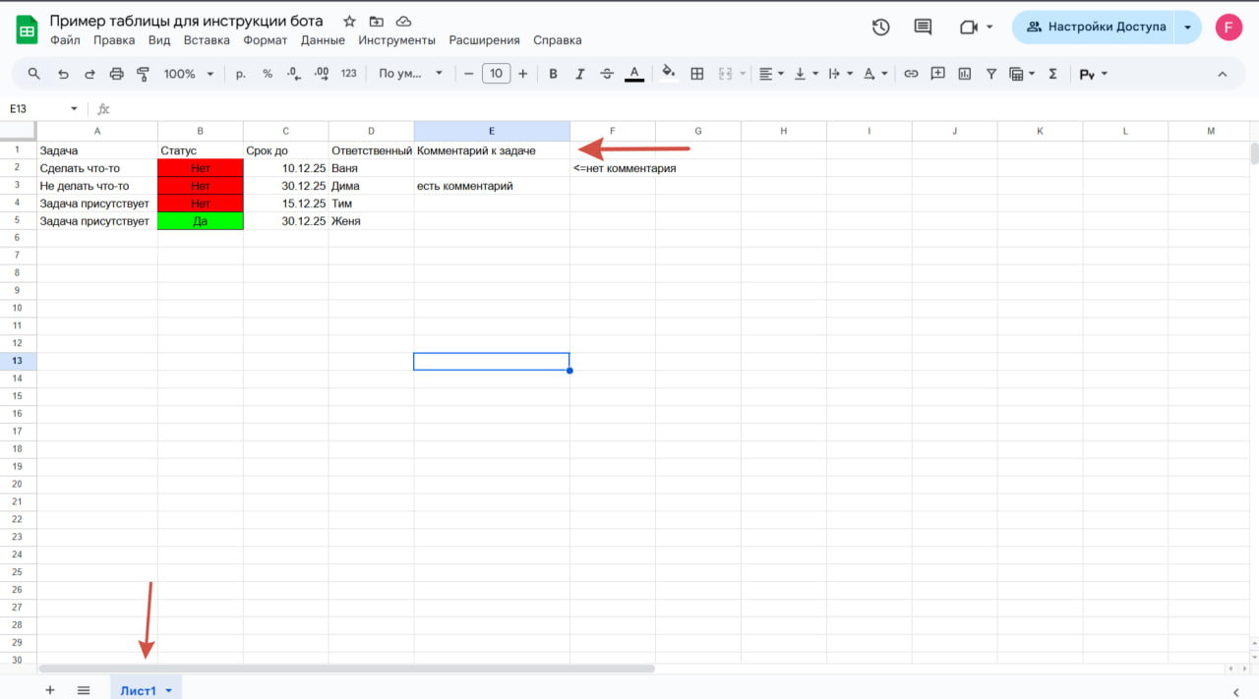Click the cell name box E13

[39, 109]
